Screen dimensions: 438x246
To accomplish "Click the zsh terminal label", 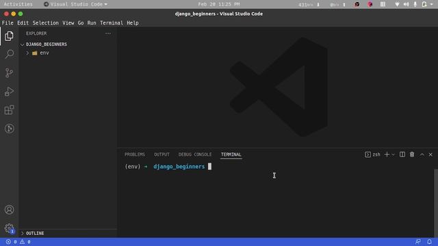I will click(x=376, y=154).
